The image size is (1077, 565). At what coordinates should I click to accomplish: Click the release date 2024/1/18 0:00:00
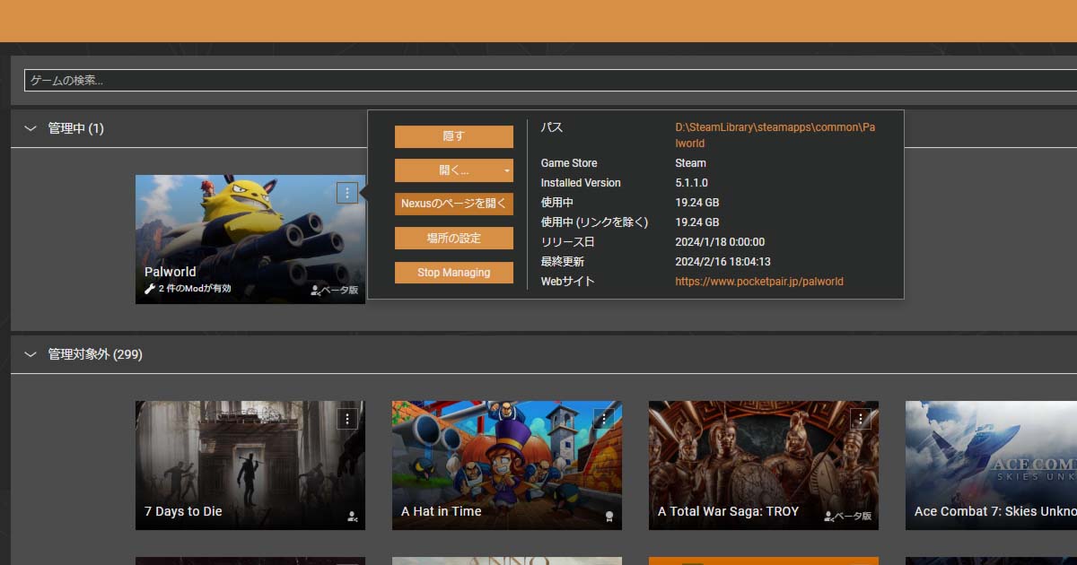720,242
